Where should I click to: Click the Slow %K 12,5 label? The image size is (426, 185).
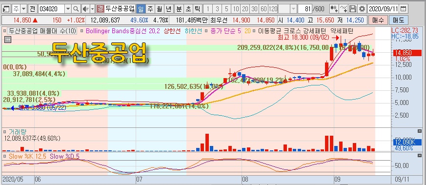27,156
